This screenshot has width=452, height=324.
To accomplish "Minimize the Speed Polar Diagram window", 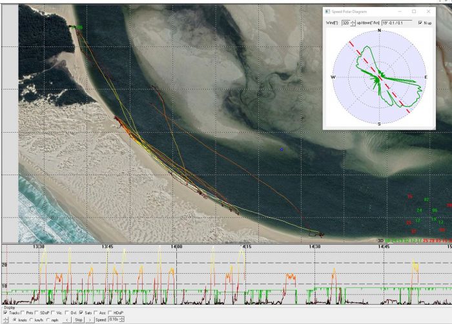I will pyautogui.click(x=400, y=12).
